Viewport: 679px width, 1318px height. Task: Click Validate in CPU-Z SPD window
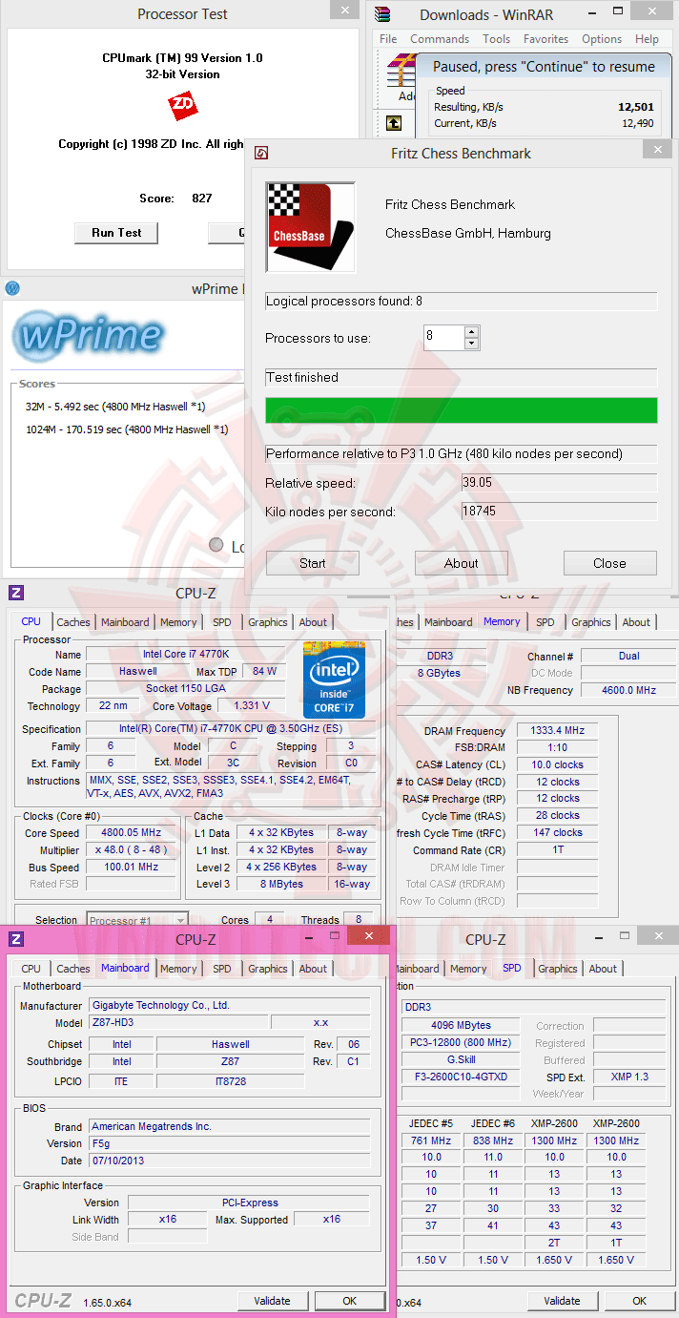click(x=563, y=1301)
